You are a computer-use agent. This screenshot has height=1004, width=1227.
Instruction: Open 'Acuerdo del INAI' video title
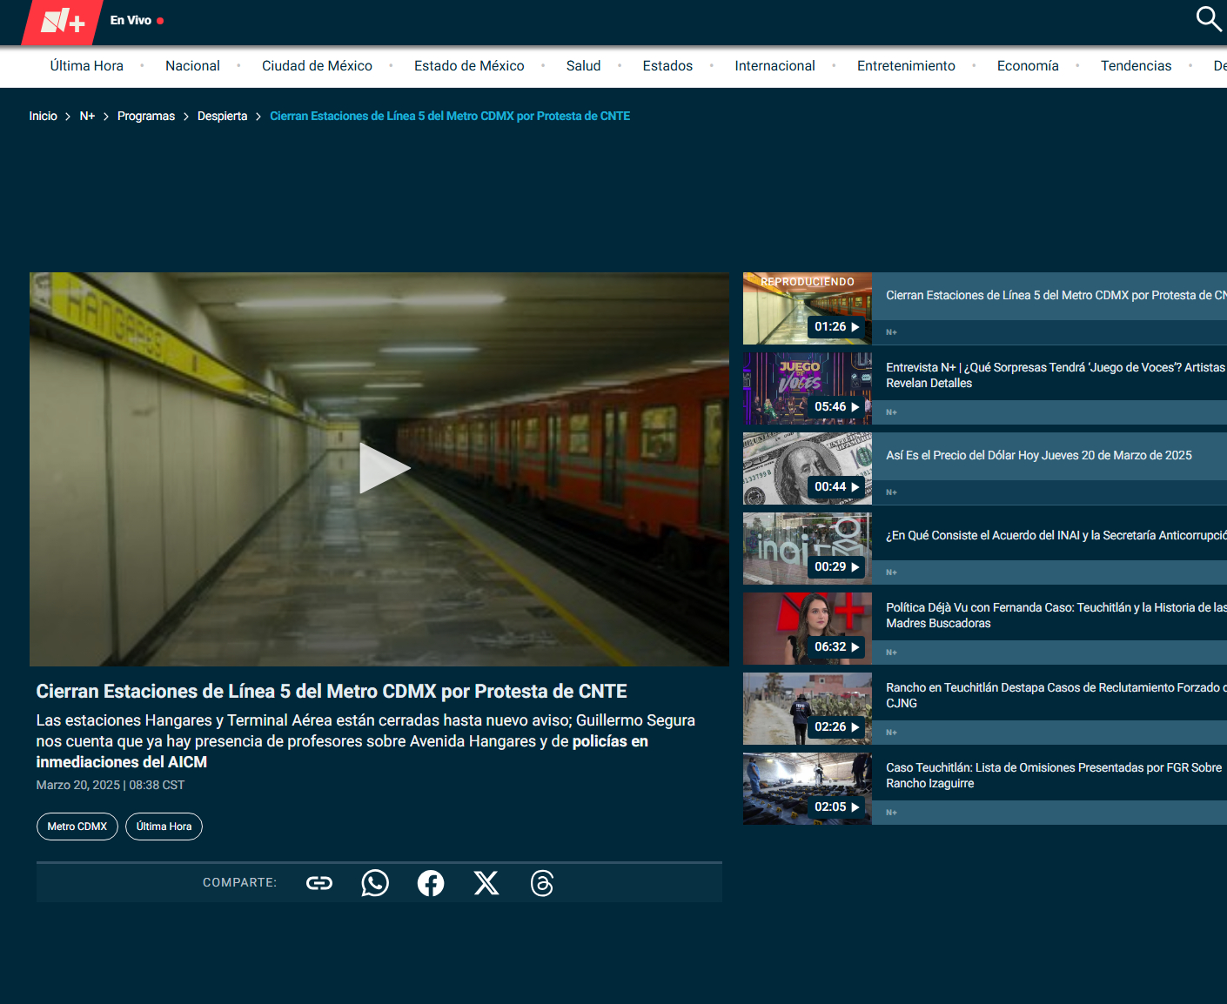[1056, 536]
